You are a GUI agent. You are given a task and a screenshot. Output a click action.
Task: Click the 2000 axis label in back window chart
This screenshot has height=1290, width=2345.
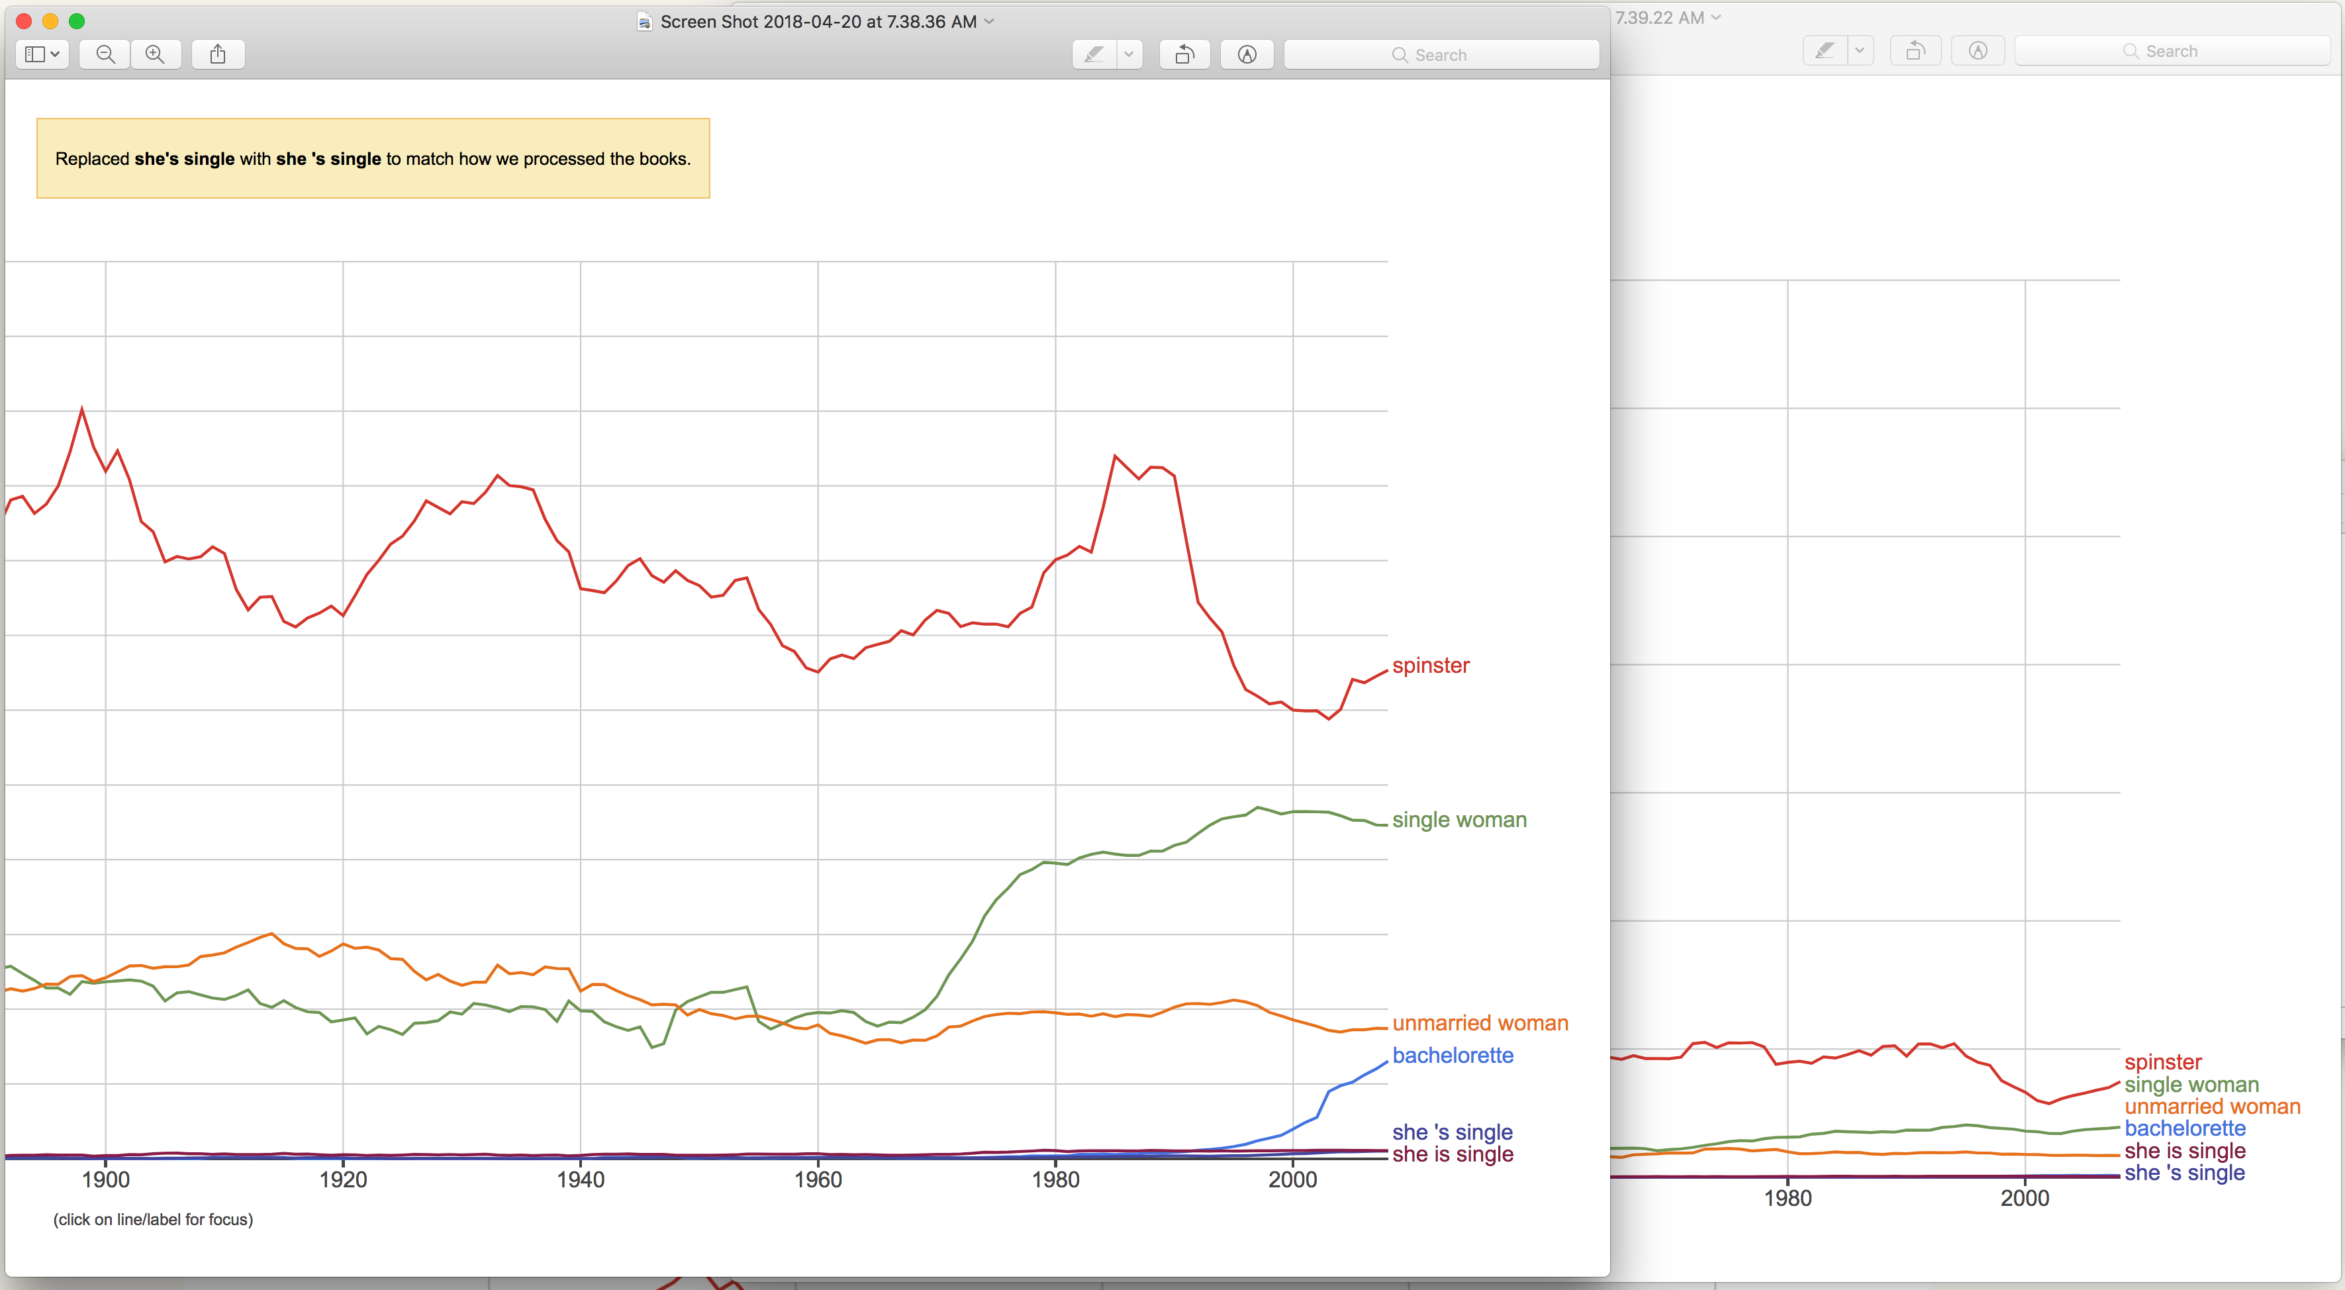(2025, 1198)
